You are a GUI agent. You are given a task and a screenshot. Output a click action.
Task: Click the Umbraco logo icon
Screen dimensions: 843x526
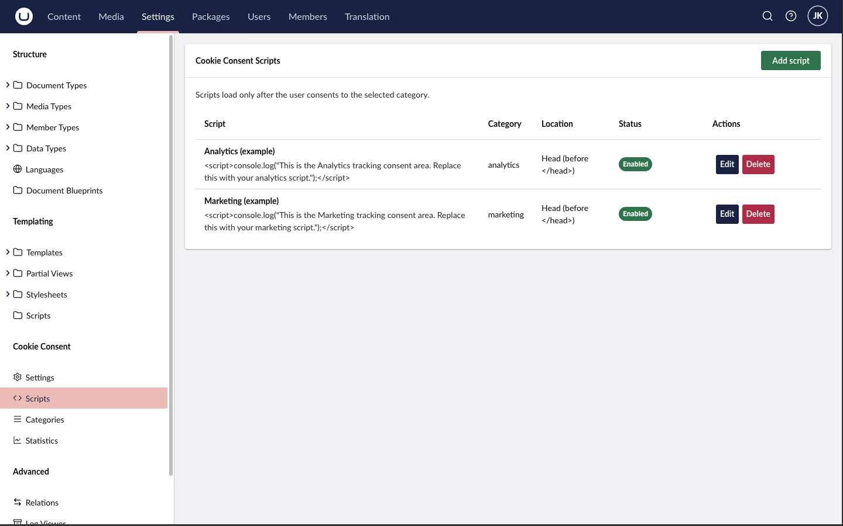tap(24, 16)
